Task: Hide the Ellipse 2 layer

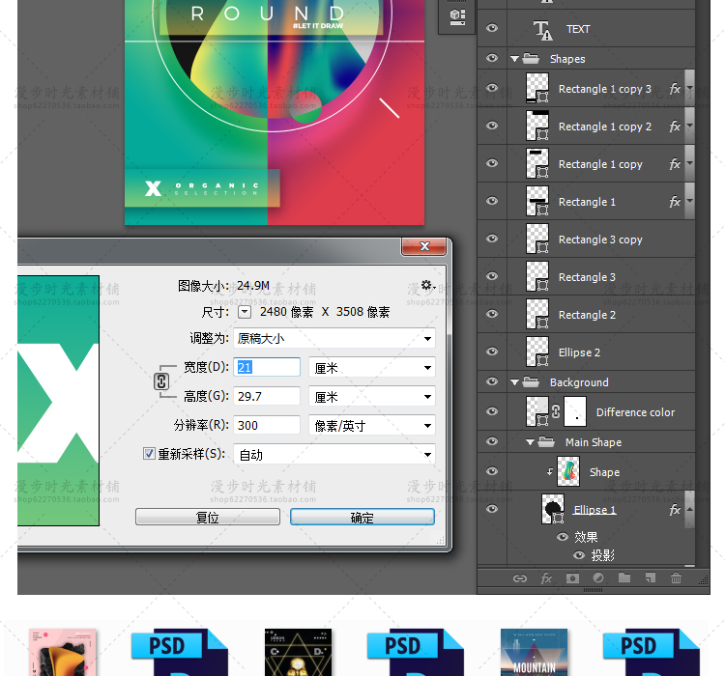Action: 492,352
